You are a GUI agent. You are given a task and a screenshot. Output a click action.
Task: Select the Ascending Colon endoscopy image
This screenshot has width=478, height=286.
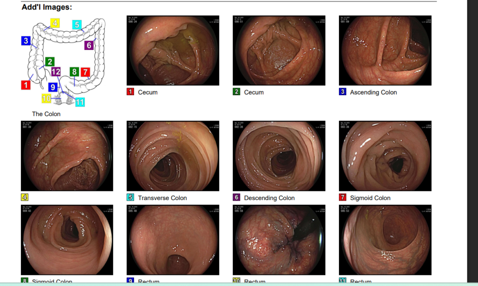click(x=385, y=50)
